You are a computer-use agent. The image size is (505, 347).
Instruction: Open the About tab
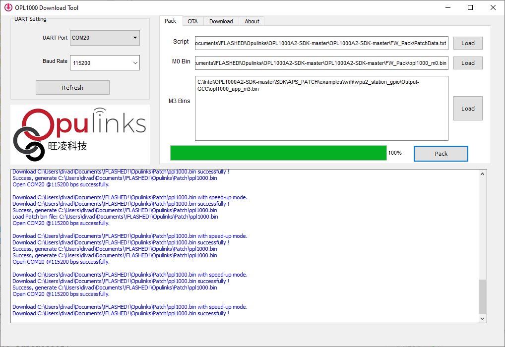[x=252, y=21]
